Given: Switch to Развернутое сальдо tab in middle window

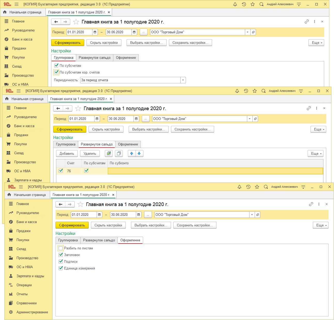Looking at the screenshot, I should coord(97,144).
